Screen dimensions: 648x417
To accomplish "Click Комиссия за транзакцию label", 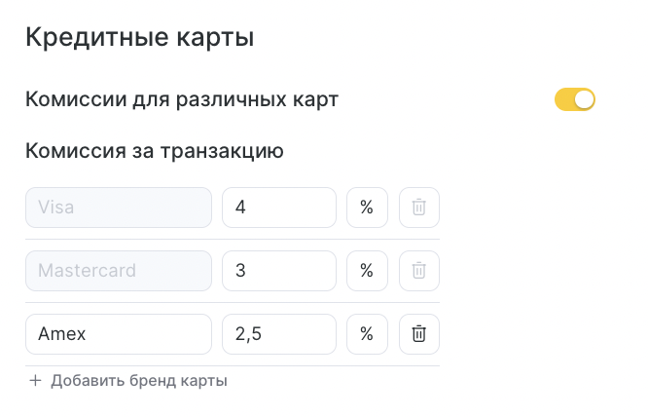I will pos(155,151).
